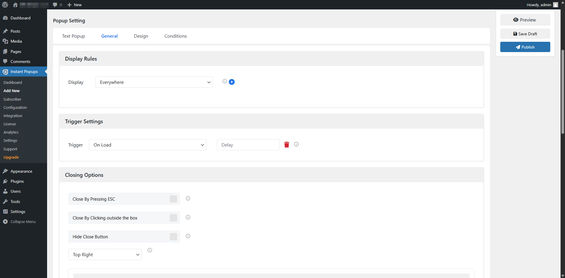Click the Media icon in sidebar
Screen dimensions: 565x278
click(5, 41)
